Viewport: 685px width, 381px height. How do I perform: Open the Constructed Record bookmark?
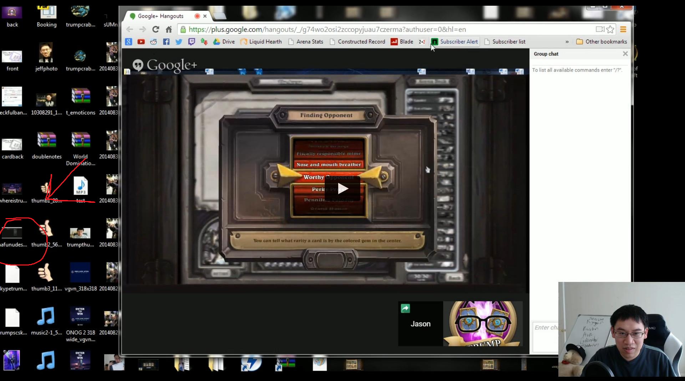coord(357,42)
